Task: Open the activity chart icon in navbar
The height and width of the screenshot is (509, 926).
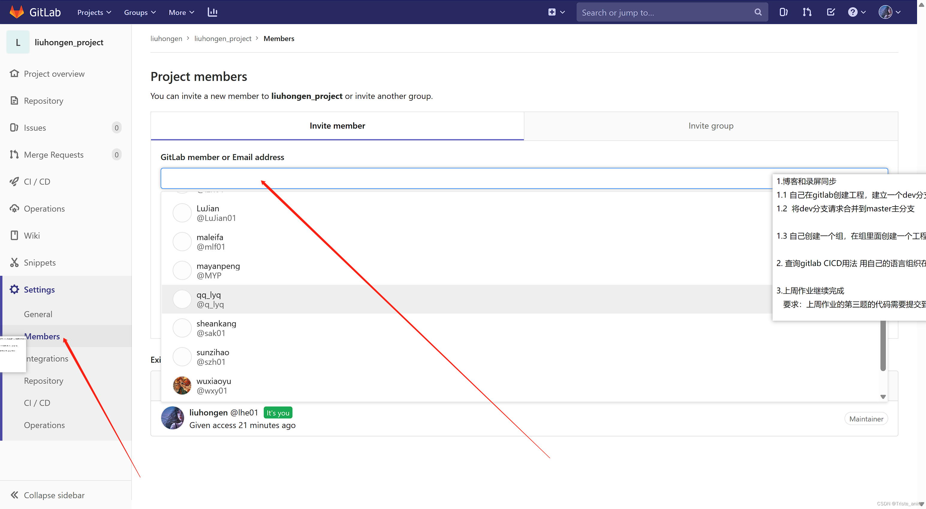Action: 212,12
